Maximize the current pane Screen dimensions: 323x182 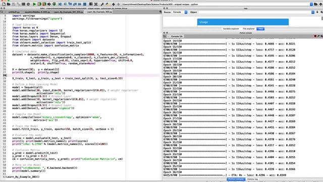pos(91,4)
